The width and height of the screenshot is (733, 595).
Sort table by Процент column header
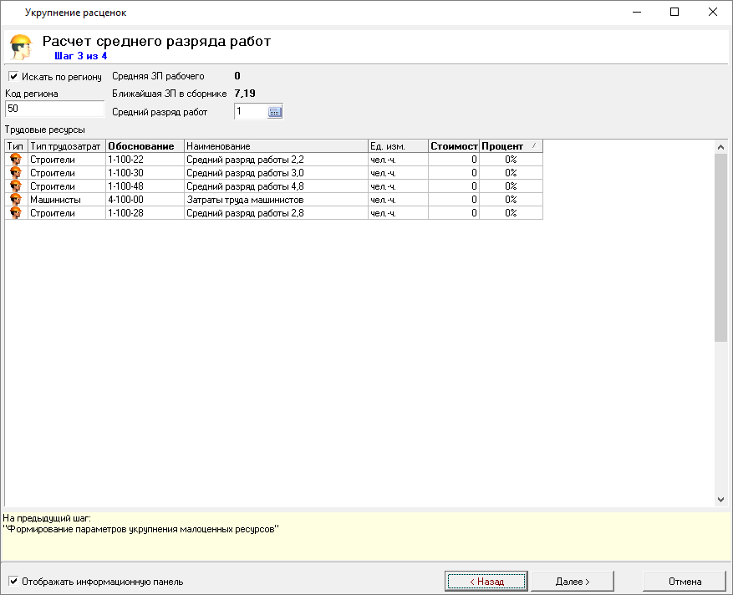[x=510, y=146]
